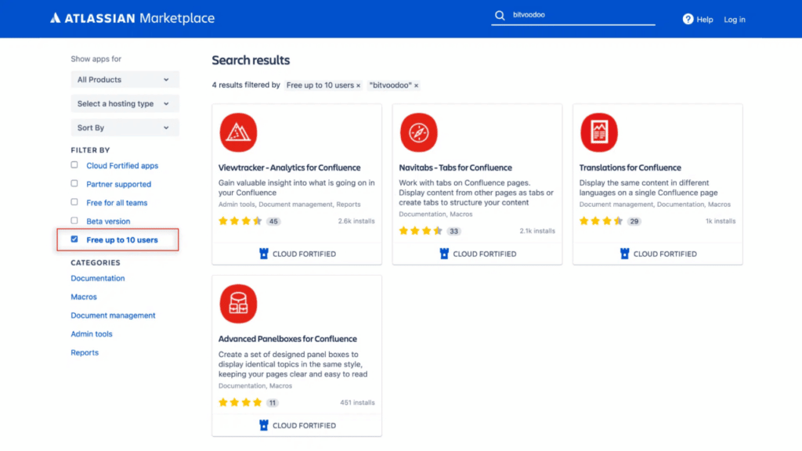Click the Viewtracker red mountain app icon

238,132
